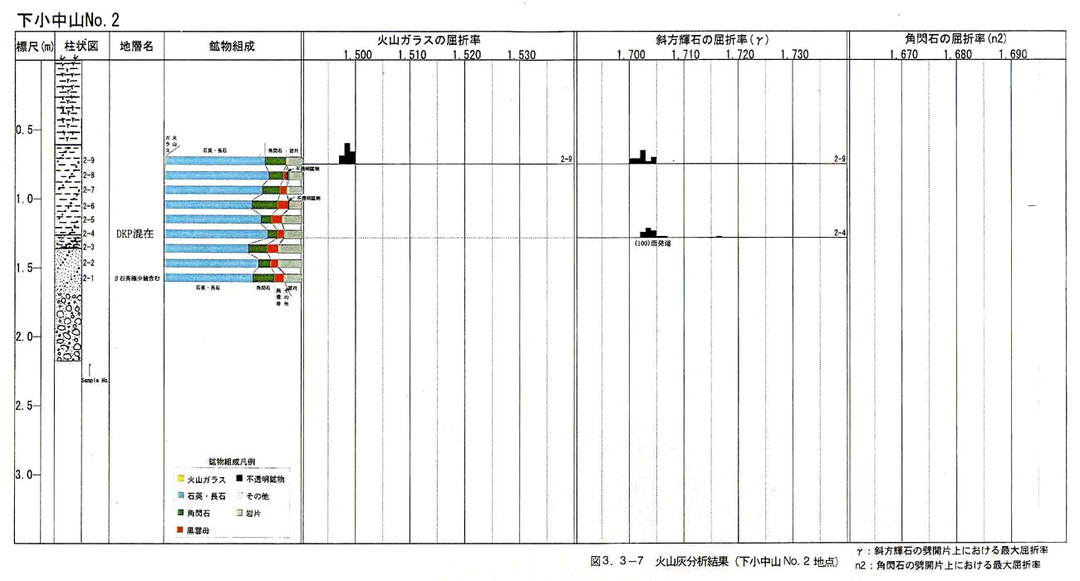The width and height of the screenshot is (1080, 581).
Task: Click the 2-9 label ending the orthopyroxene chart line
Action: coord(840,159)
